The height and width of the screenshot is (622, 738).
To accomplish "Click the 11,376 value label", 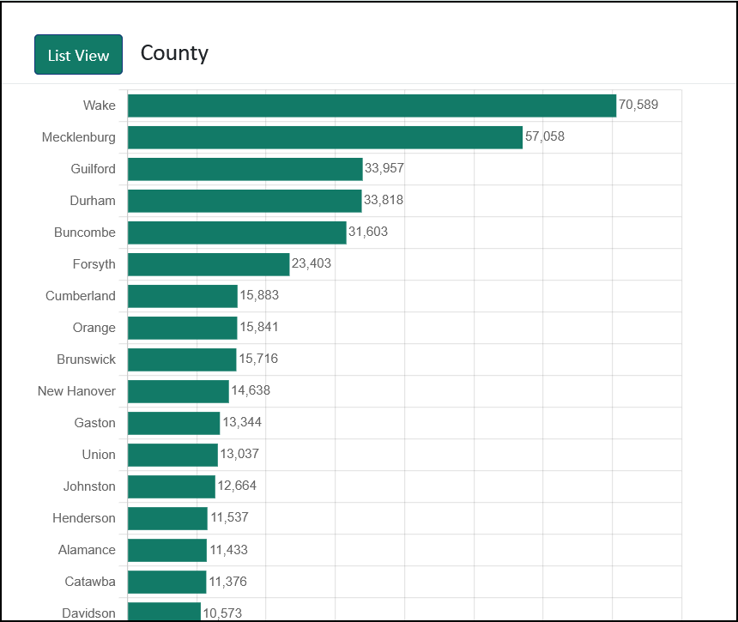I will point(227,582).
